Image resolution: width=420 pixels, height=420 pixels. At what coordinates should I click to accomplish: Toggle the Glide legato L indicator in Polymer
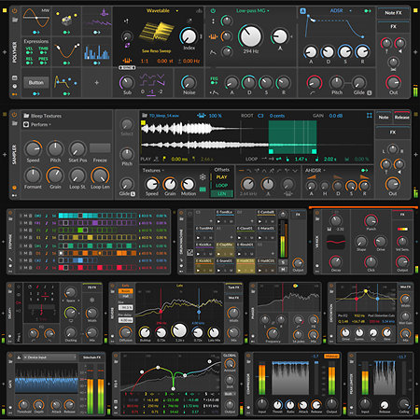coord(370,92)
